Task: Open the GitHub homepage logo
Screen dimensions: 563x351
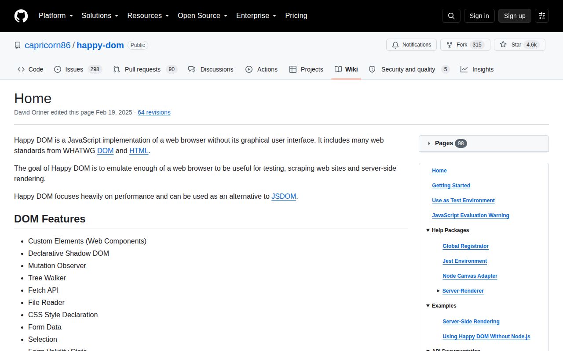Action: (x=21, y=16)
